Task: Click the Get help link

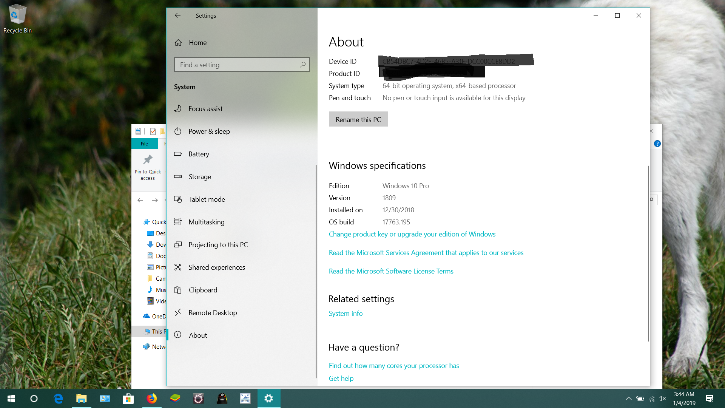Action: 341,379
